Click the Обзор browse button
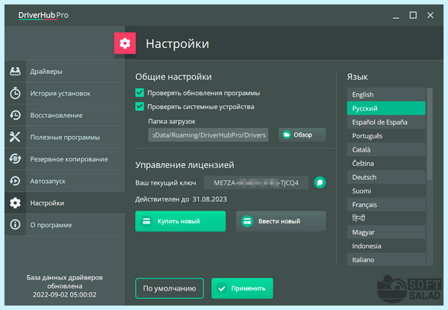Viewport: 448px width, 310px height. point(302,134)
